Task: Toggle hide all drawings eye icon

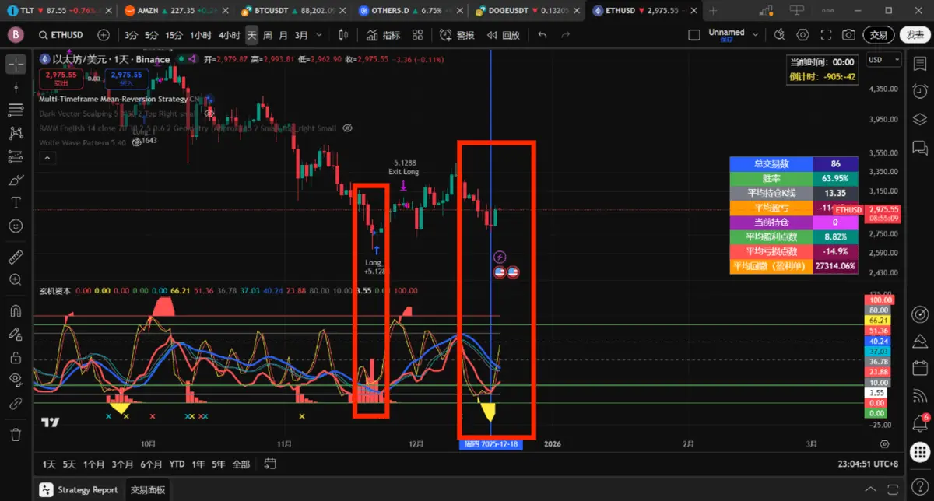Action: pyautogui.click(x=16, y=380)
